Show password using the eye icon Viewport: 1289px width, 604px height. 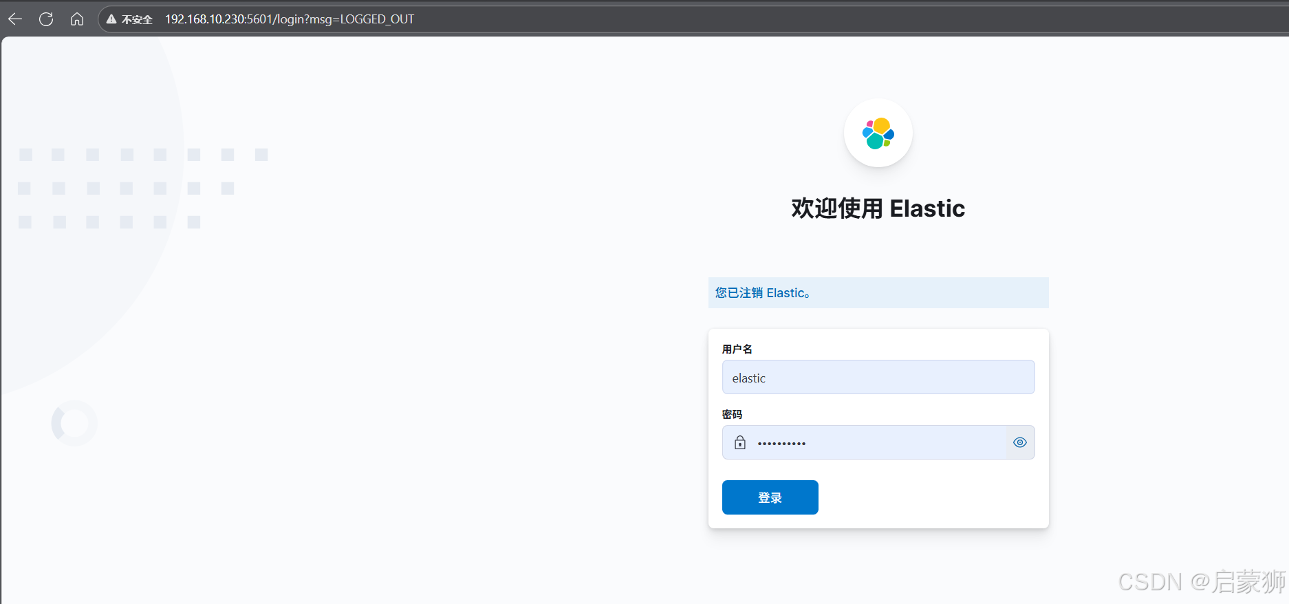click(x=1020, y=442)
